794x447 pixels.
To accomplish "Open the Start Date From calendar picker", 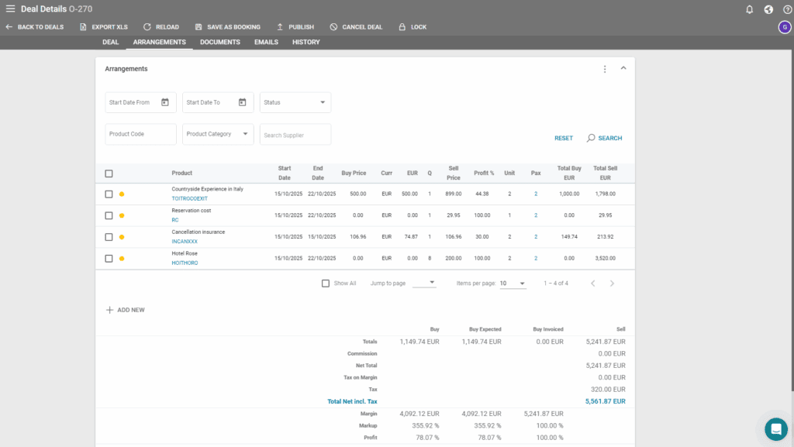I will (165, 102).
